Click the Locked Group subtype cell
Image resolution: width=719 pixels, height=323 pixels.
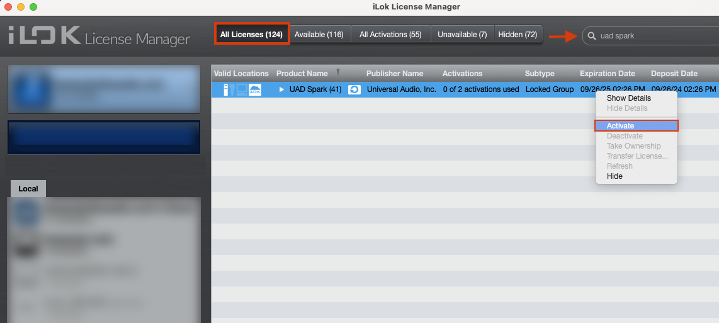pos(550,89)
